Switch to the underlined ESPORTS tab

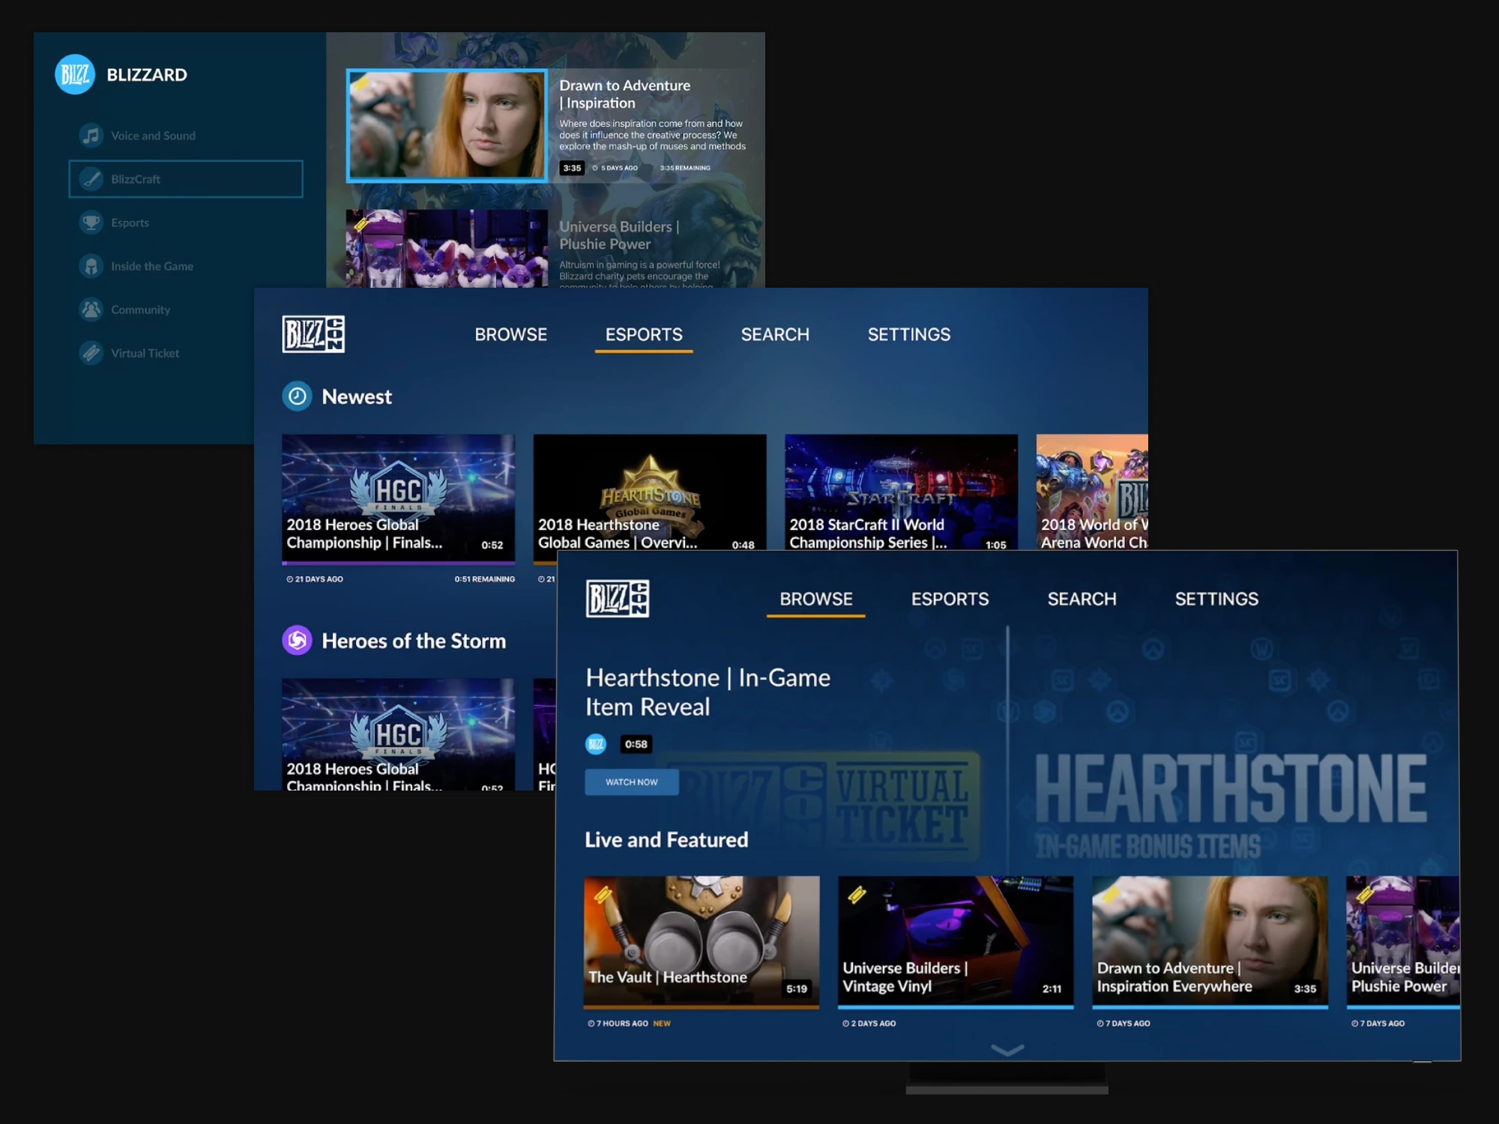pyautogui.click(x=644, y=335)
